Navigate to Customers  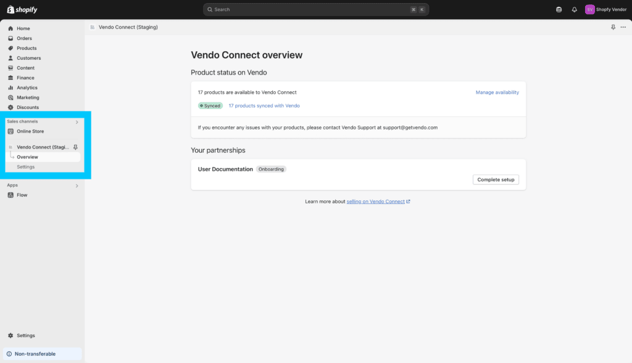tap(28, 58)
